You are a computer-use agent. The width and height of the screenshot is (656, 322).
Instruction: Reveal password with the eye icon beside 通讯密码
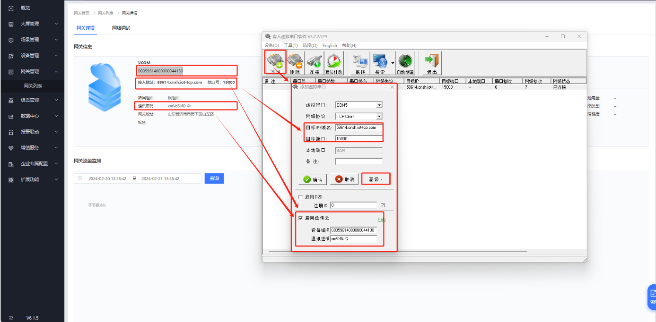point(189,106)
